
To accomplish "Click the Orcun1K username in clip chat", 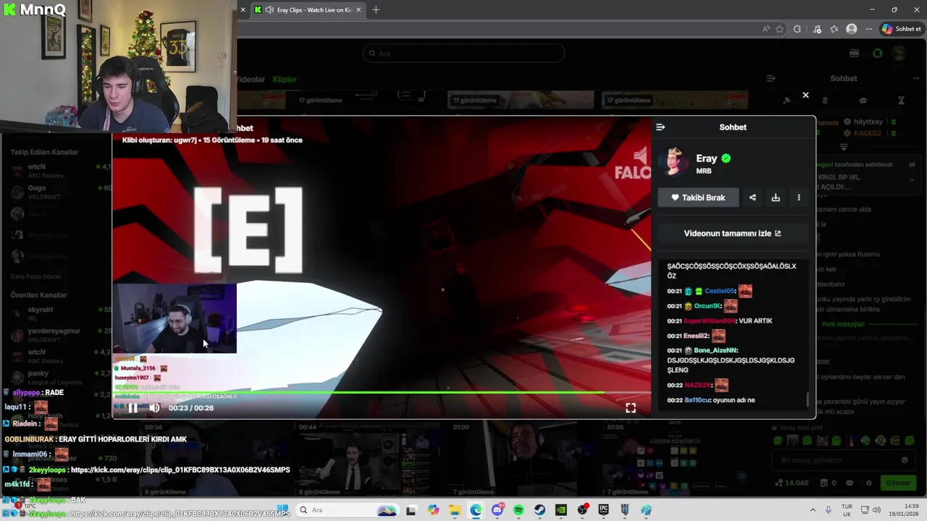I will coord(708,306).
